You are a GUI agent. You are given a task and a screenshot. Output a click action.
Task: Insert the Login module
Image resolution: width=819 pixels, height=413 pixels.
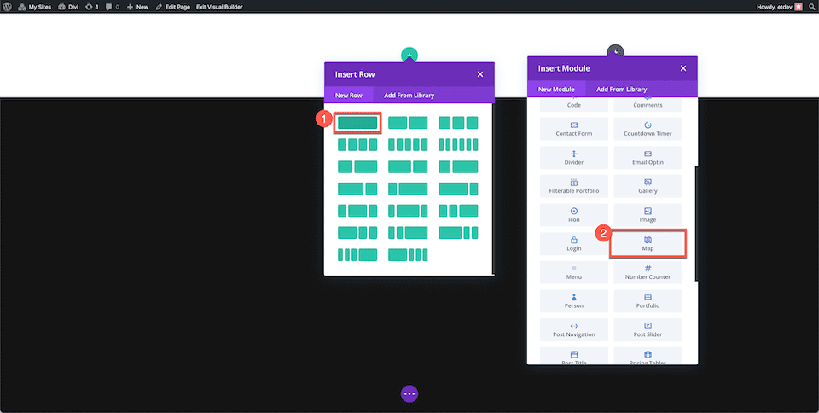(x=574, y=244)
